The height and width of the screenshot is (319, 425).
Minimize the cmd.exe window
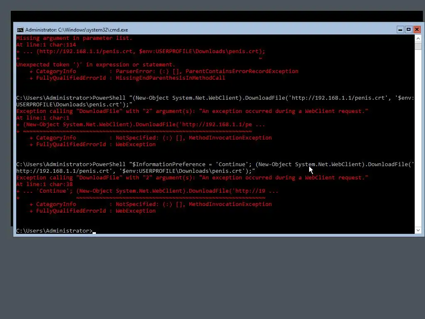tap(400, 29)
